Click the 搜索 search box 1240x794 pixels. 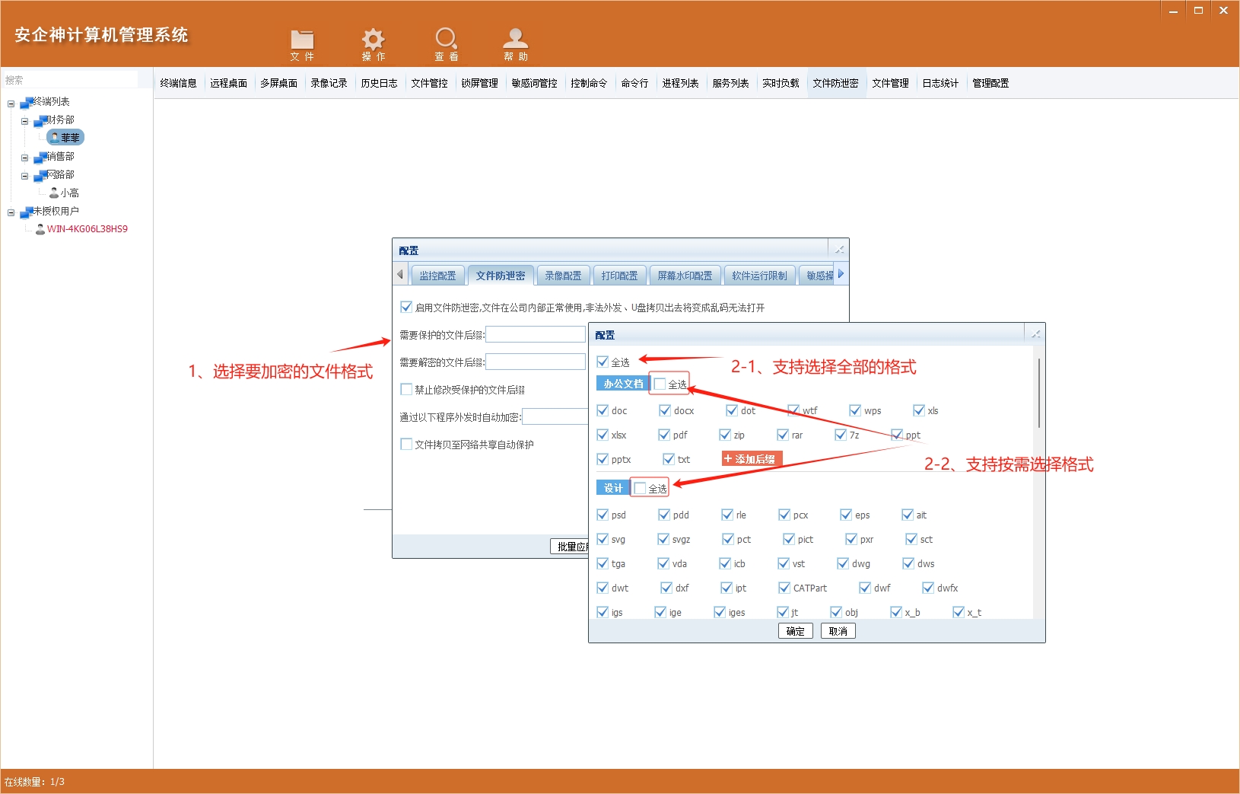(x=70, y=80)
